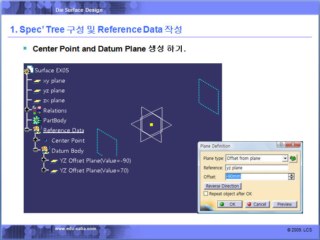
Task: Click the Relations node icon
Action: (37, 111)
